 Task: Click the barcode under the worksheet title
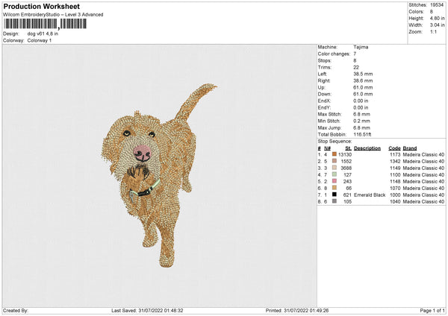[45, 25]
